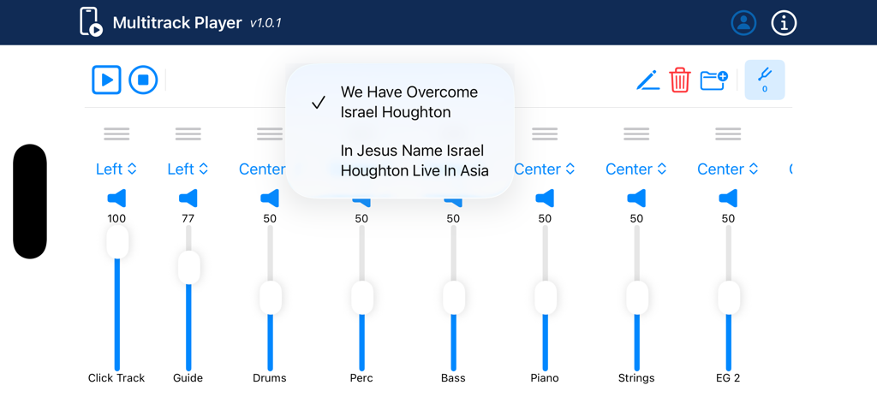Stop playback with the Stop button

[143, 80]
